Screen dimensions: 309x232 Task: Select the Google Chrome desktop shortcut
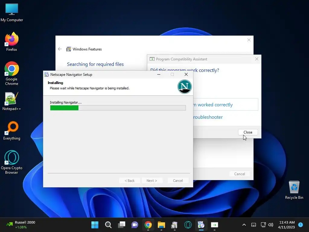coord(12,73)
